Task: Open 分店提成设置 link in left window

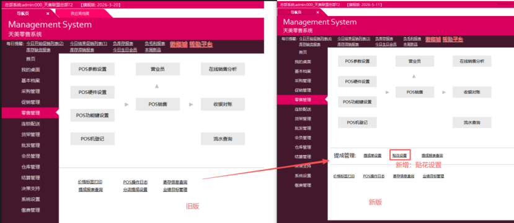Action: [135, 190]
